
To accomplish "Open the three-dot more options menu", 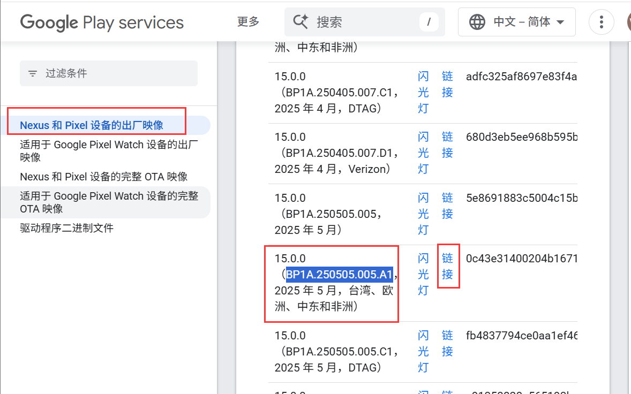I will tap(601, 22).
